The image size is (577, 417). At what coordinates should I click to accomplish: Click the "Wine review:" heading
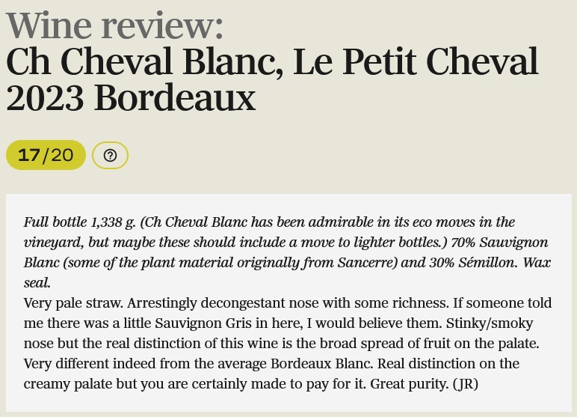click(x=115, y=25)
